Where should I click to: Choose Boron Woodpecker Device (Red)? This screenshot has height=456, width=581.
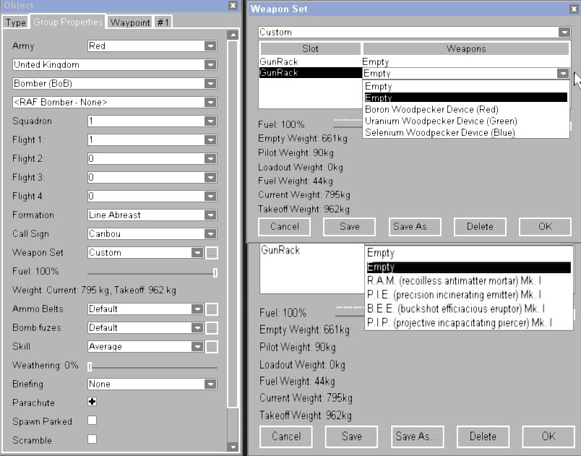tap(466, 110)
